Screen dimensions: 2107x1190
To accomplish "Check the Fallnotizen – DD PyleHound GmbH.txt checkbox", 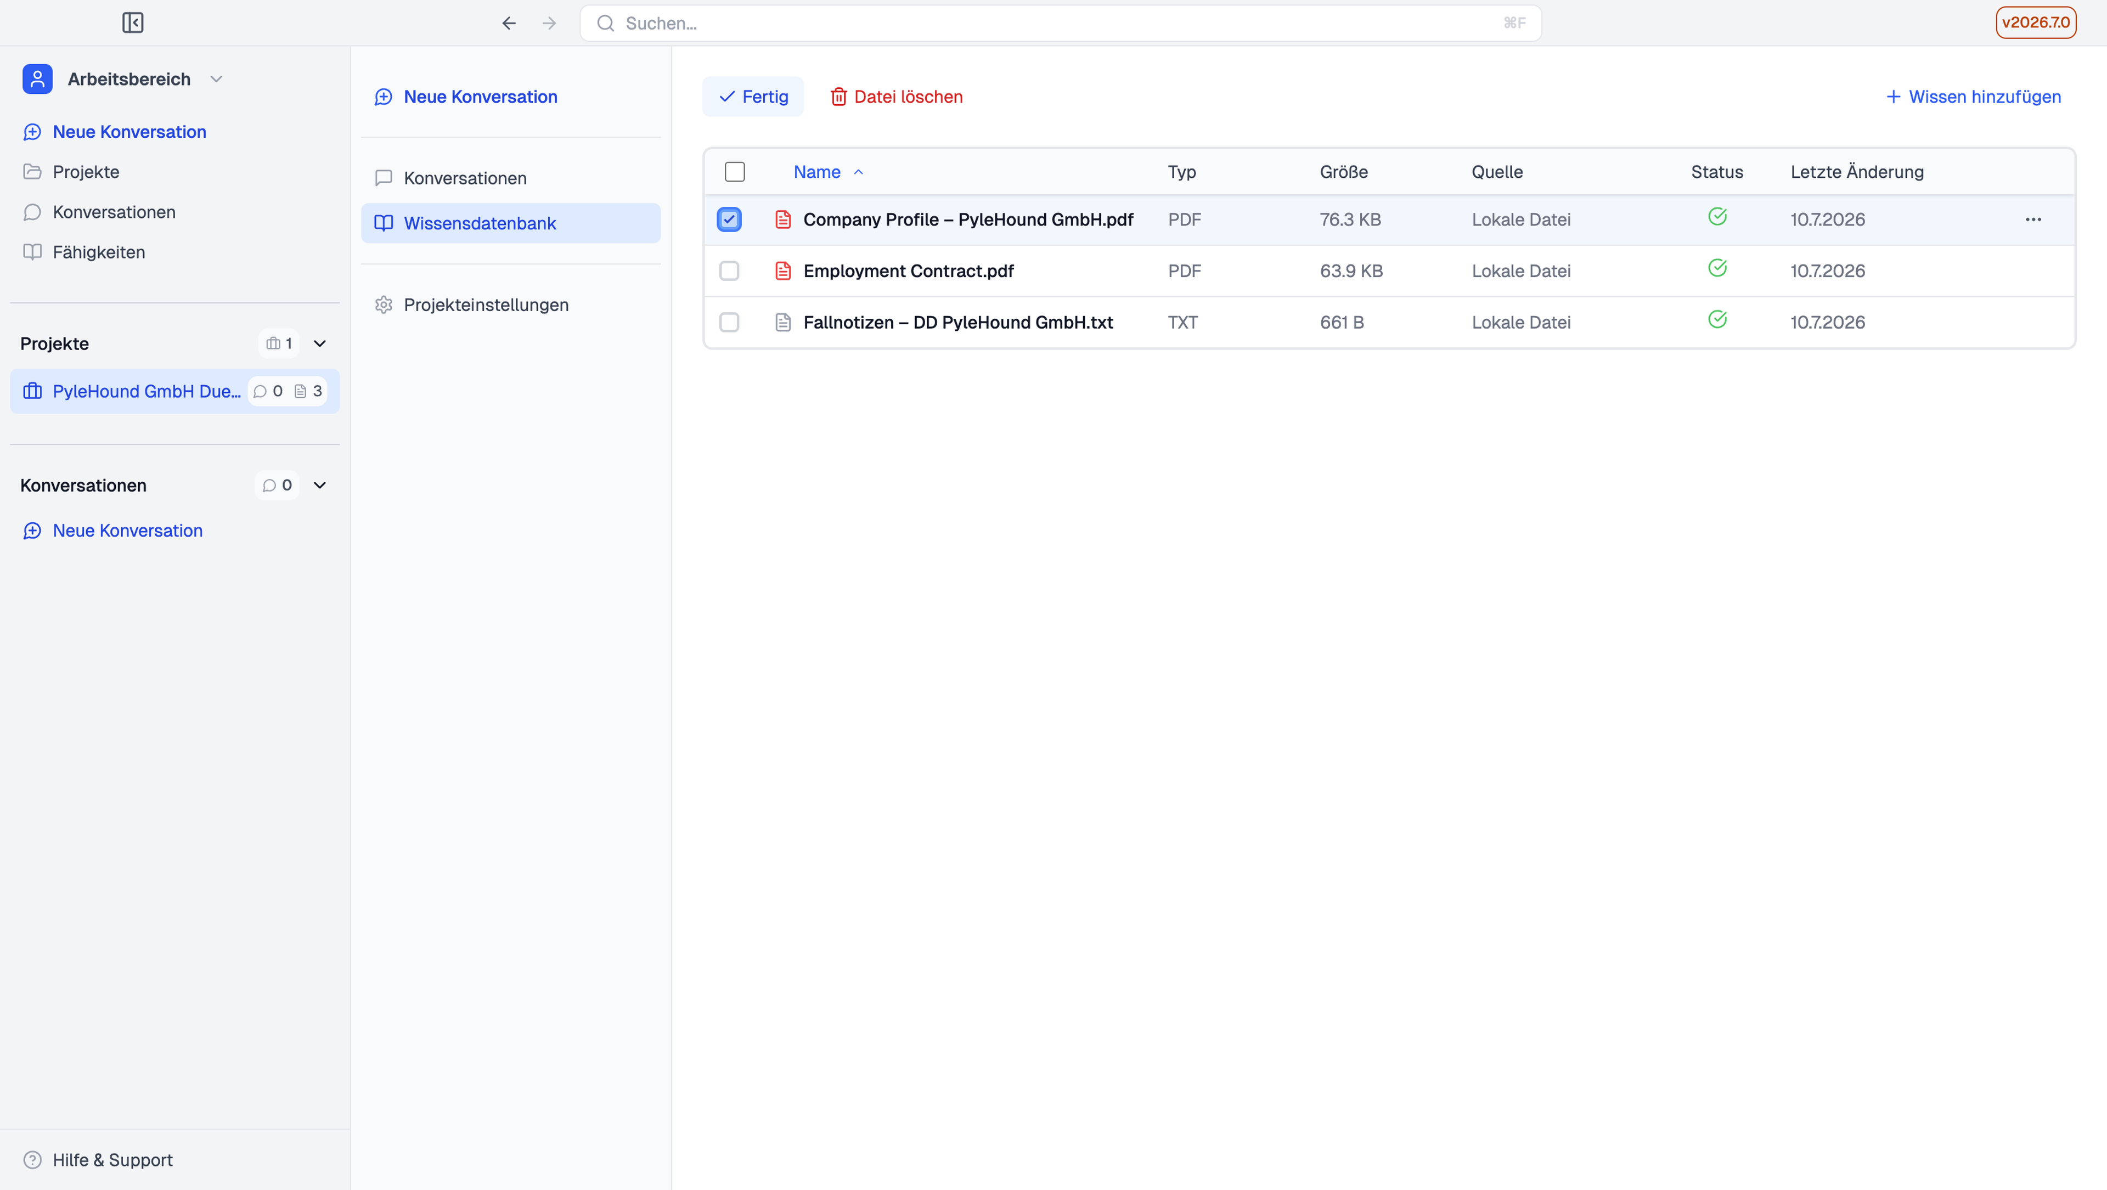I will 729,322.
